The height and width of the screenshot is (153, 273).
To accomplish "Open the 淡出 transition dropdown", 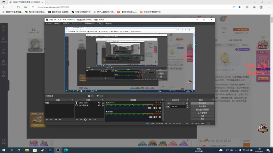I will (175, 103).
